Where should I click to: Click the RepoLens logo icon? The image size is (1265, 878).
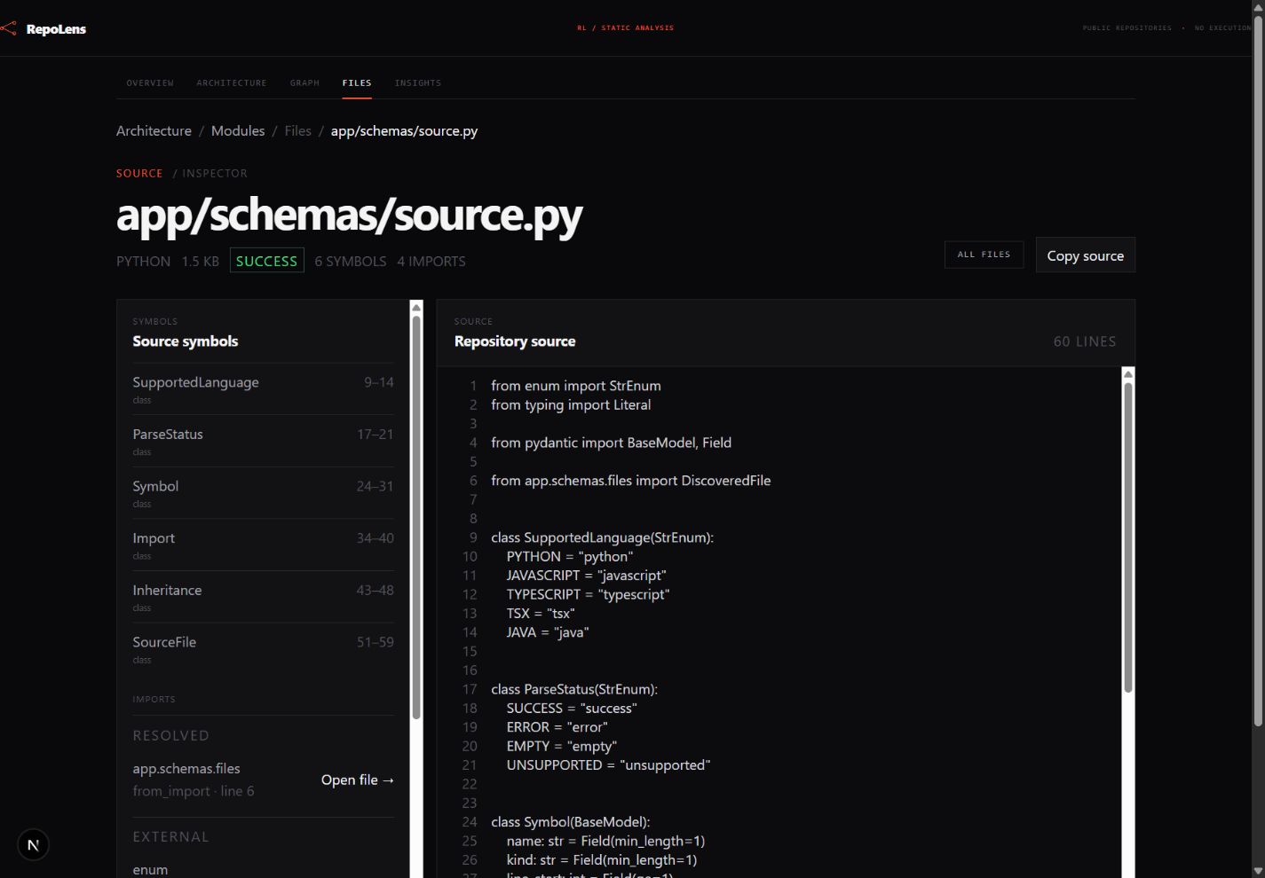(x=8, y=29)
